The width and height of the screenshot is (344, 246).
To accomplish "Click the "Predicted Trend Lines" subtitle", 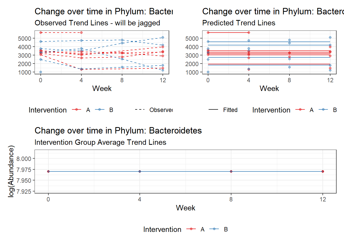I will click(239, 23).
